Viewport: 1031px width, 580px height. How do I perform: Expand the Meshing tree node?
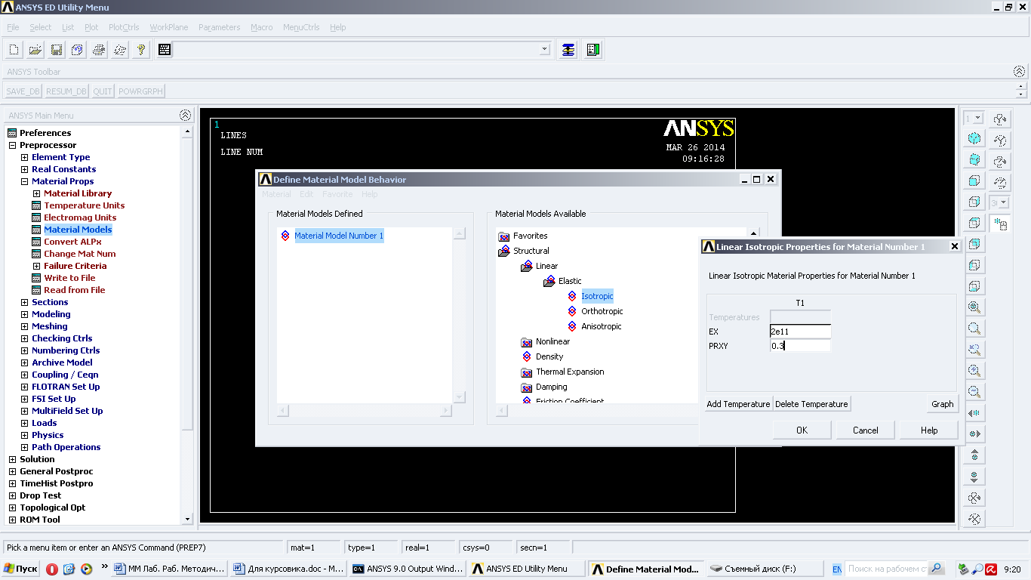tap(24, 326)
